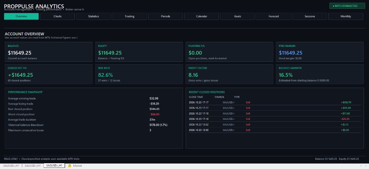Click the Closed Net P/L value +$1649.25
Image resolution: width=369 pixels, height=169 pixels.
20,75
